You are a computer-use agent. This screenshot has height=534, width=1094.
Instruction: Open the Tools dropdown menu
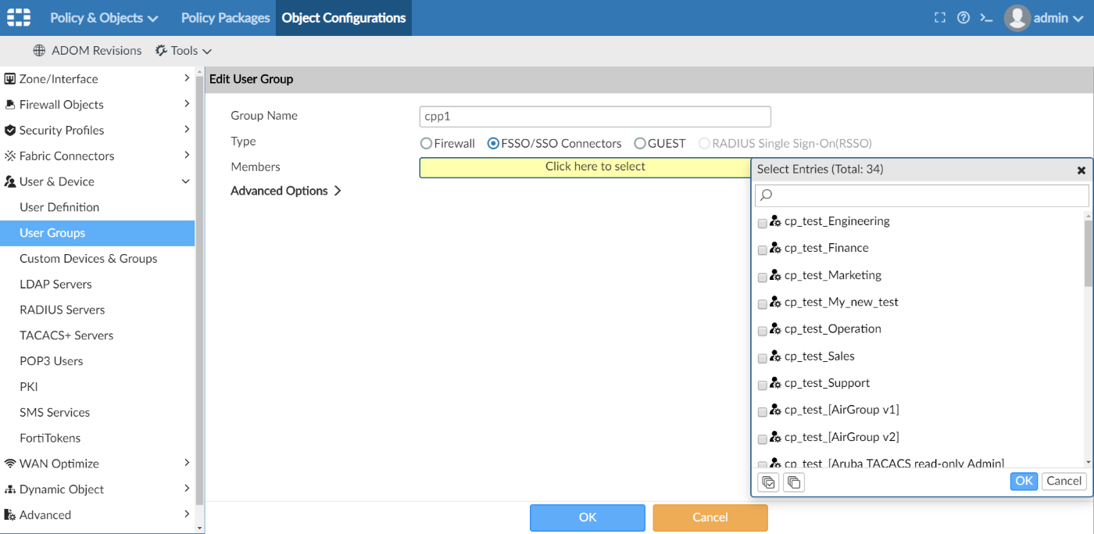(x=184, y=51)
